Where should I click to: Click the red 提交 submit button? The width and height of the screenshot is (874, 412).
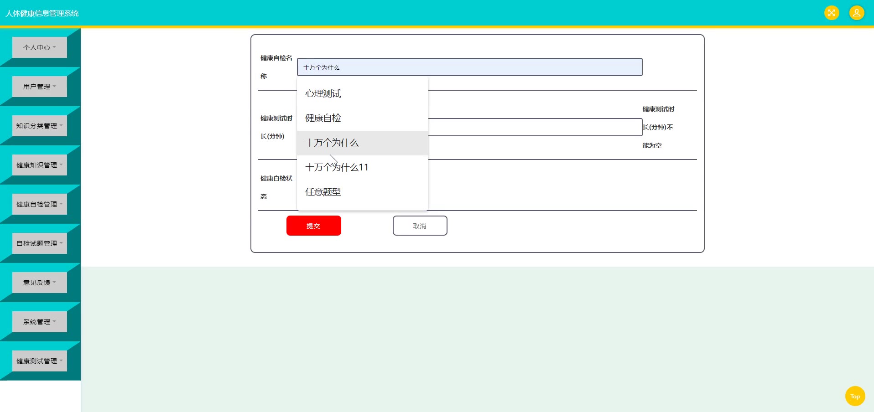point(314,226)
